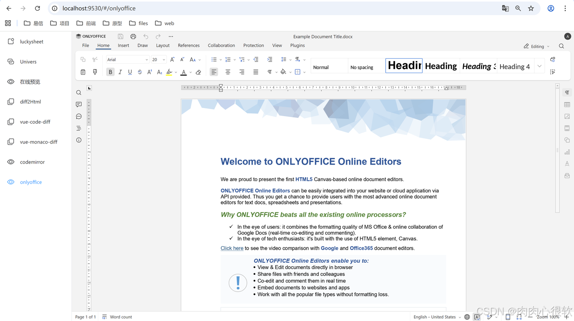Image resolution: width=574 pixels, height=321 pixels.
Task: Apply the font color swatch
Action: click(183, 72)
